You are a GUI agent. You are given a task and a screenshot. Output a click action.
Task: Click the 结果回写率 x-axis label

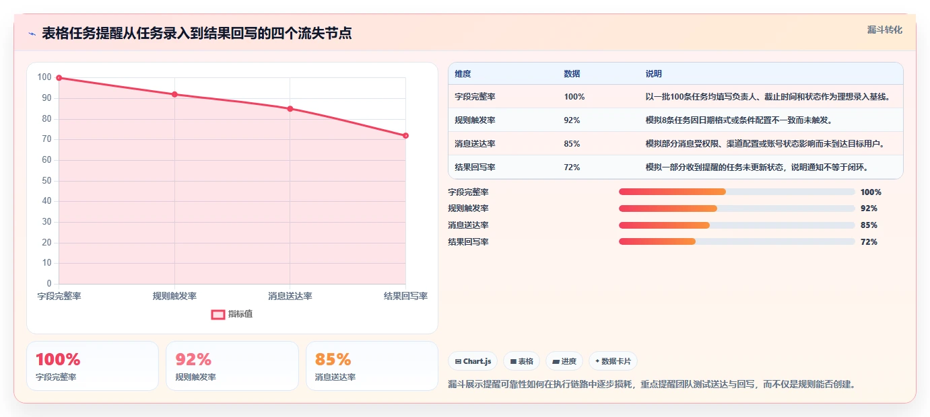pos(405,296)
